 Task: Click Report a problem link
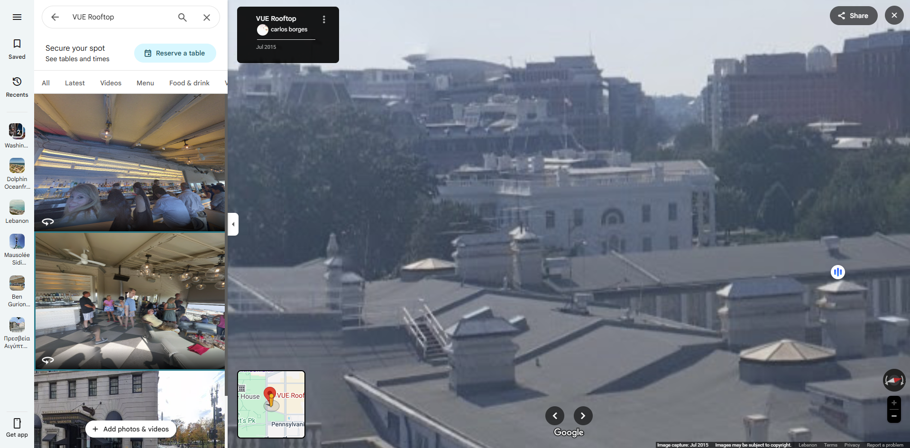click(885, 445)
